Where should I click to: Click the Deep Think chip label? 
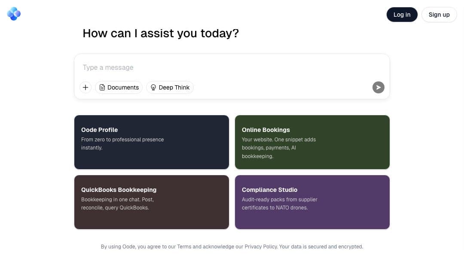174,87
